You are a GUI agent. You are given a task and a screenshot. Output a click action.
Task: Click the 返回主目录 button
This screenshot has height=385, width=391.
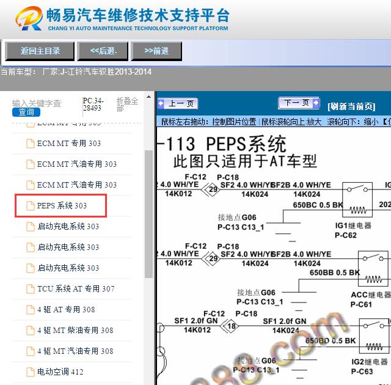click(x=40, y=51)
